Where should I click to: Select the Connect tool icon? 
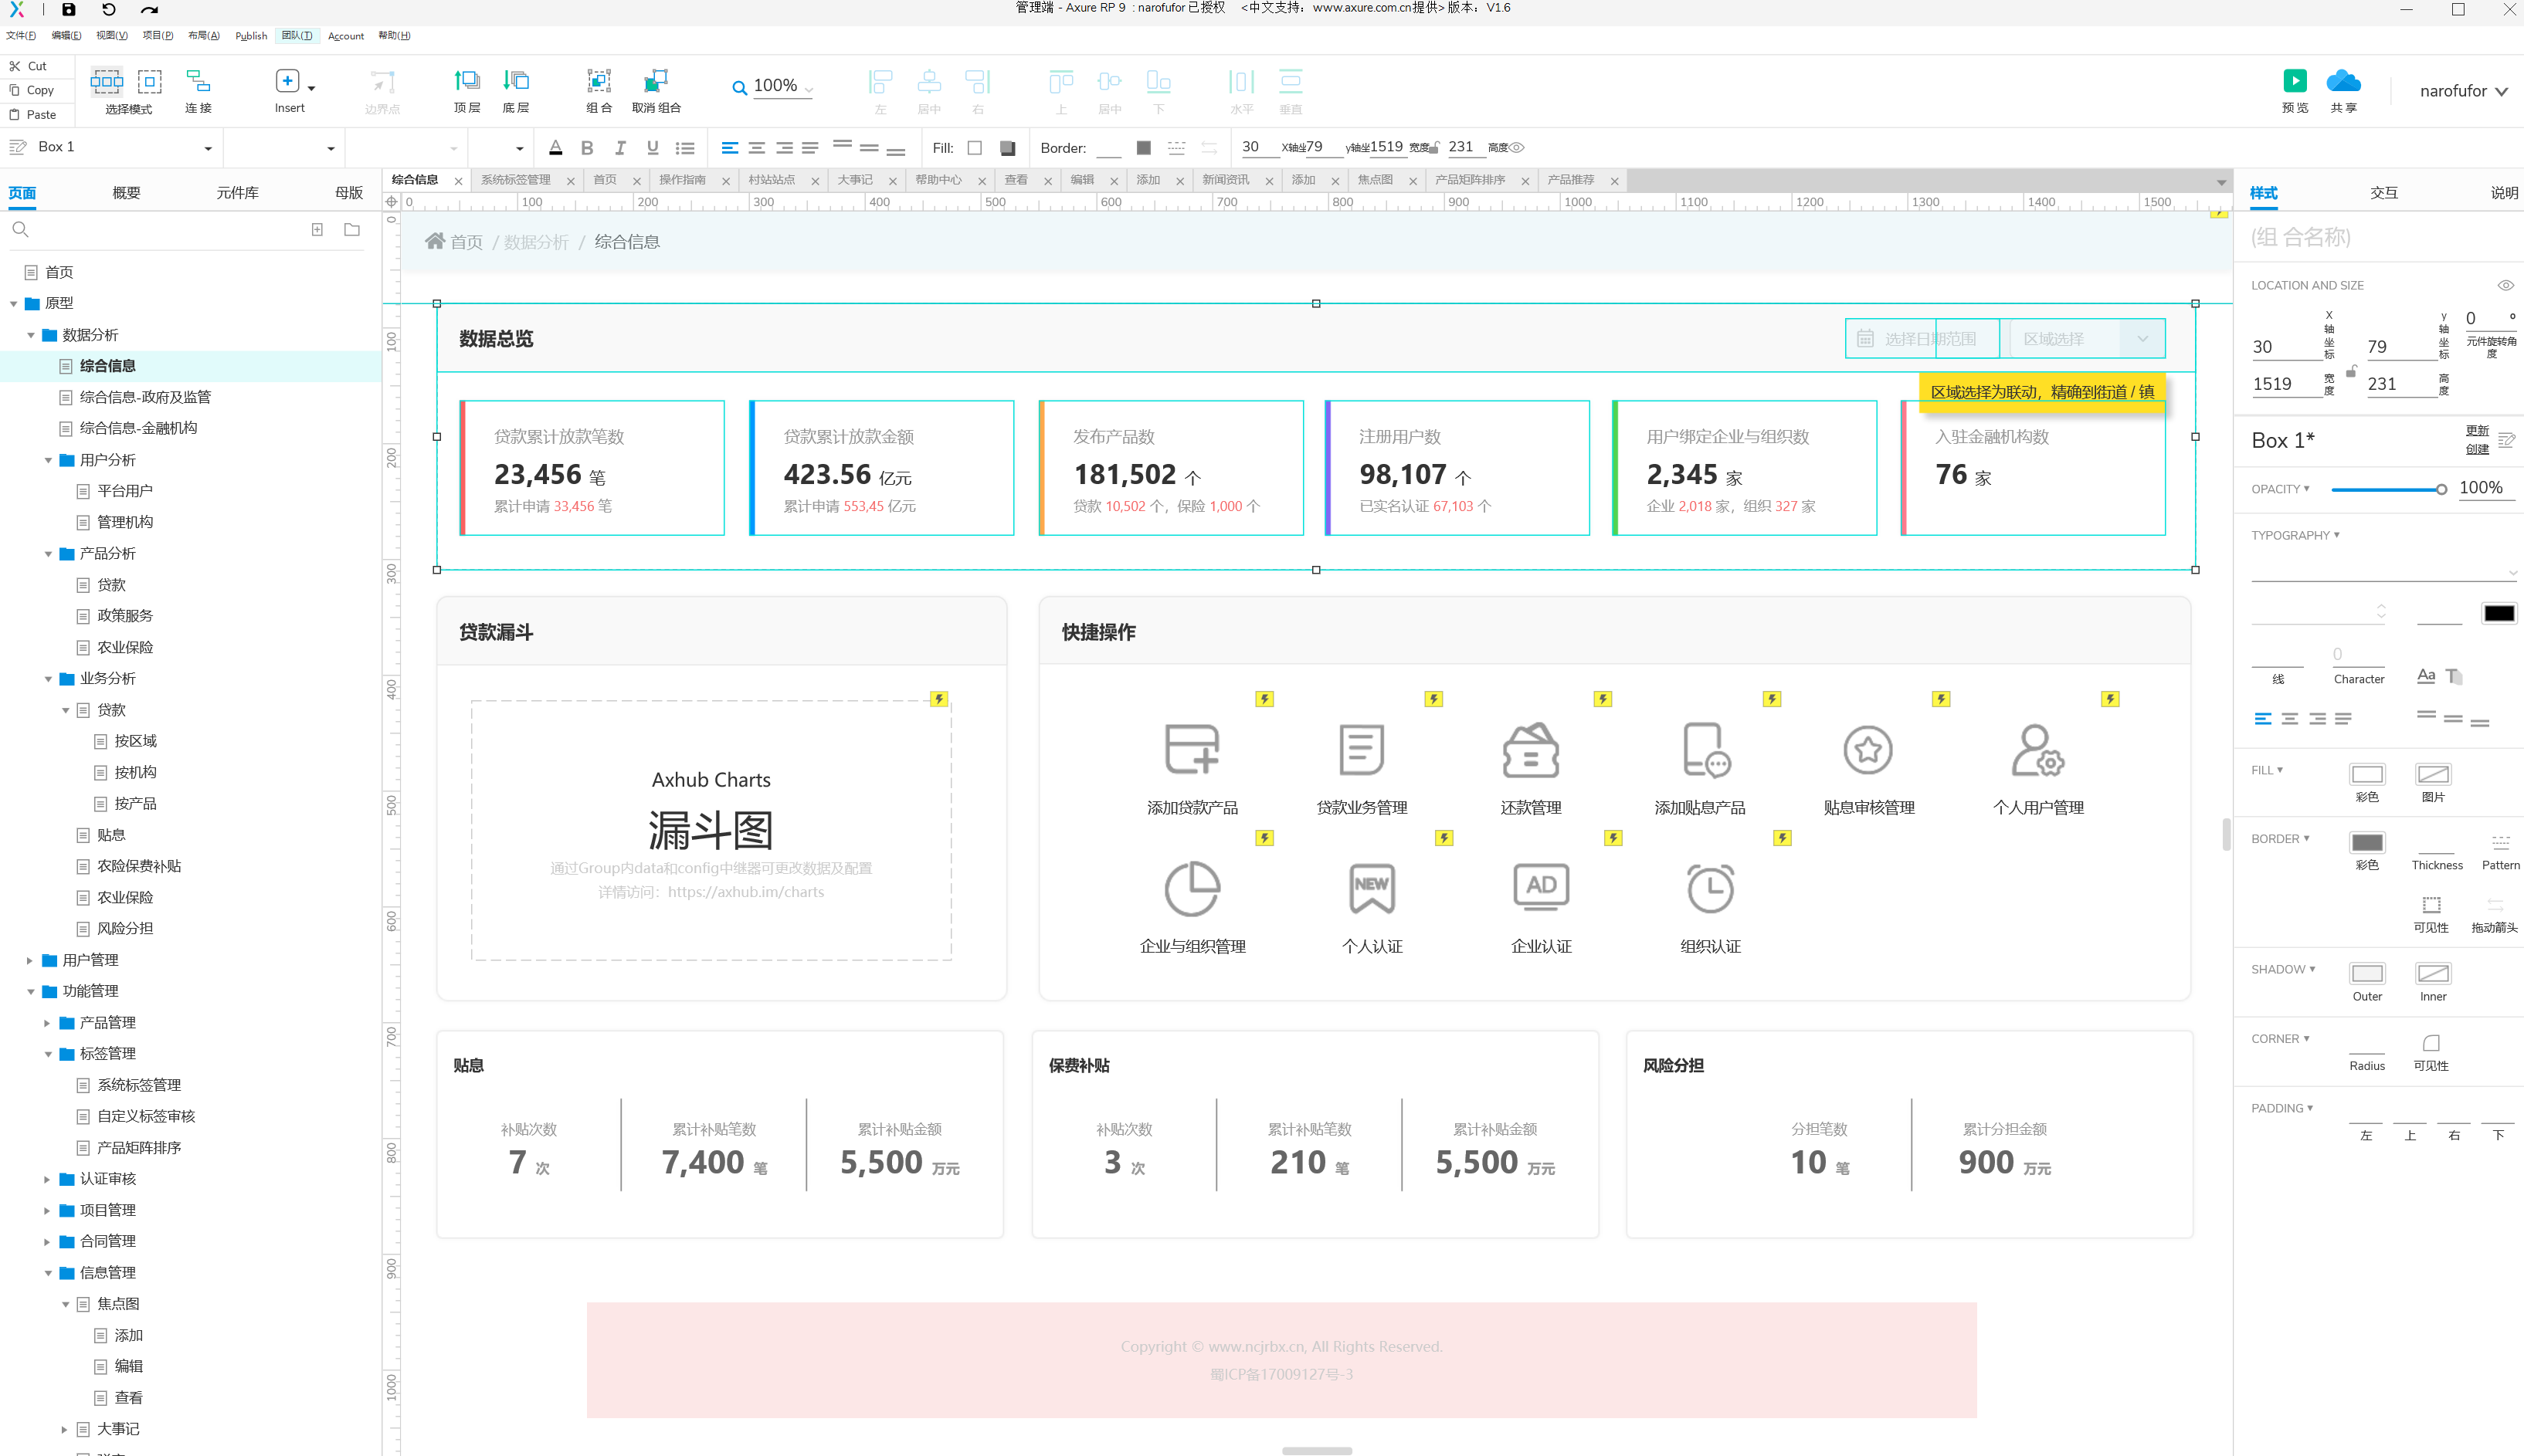[x=198, y=81]
